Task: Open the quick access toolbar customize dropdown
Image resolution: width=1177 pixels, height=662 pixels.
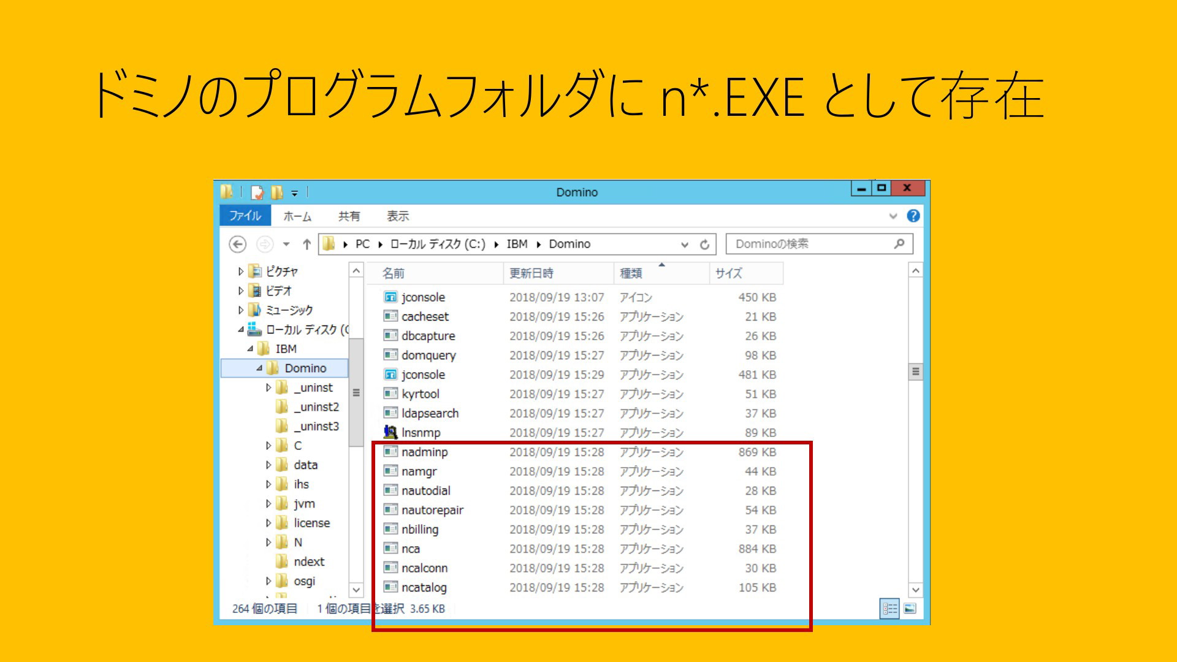Action: tap(294, 193)
